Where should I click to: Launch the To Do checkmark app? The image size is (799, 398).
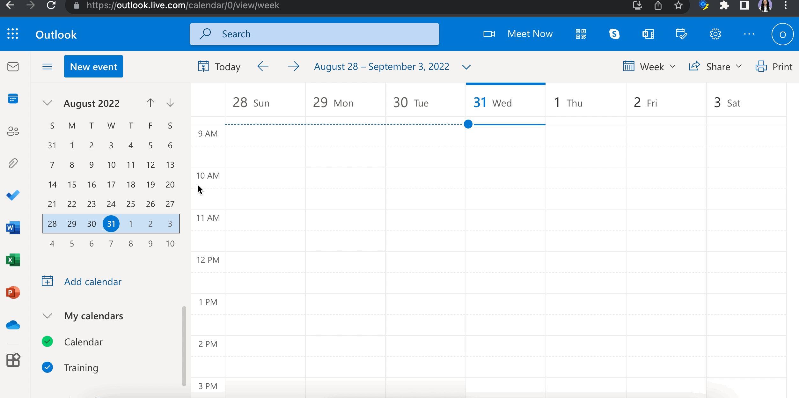(13, 195)
